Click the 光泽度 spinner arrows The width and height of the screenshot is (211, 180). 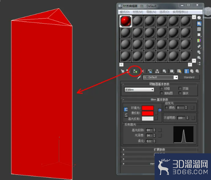(154, 136)
